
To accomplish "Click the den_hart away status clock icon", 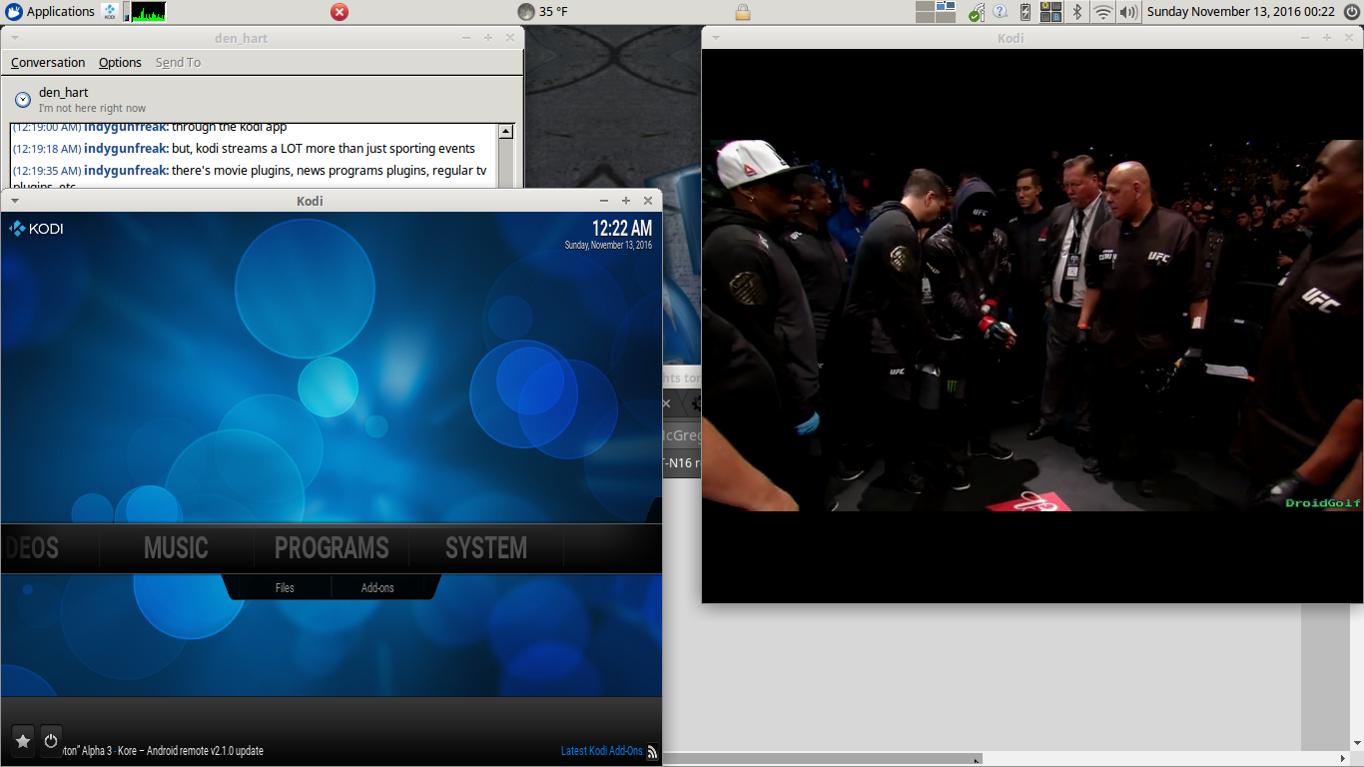I will click(22, 100).
